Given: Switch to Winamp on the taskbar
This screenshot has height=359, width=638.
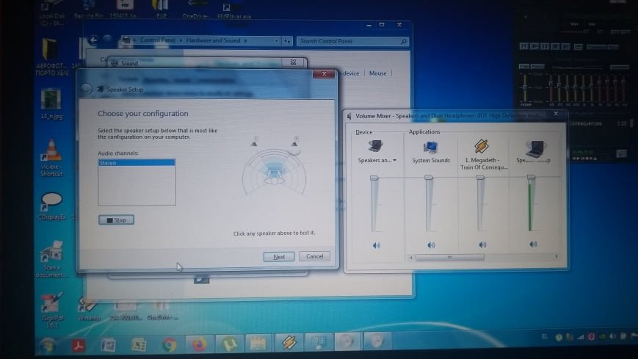Looking at the screenshot, I should click(289, 343).
